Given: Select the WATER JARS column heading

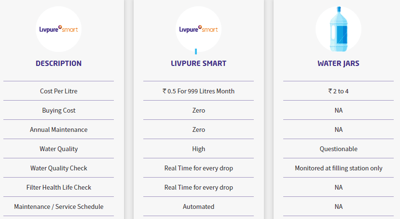Looking at the screenshot, I should point(338,64).
